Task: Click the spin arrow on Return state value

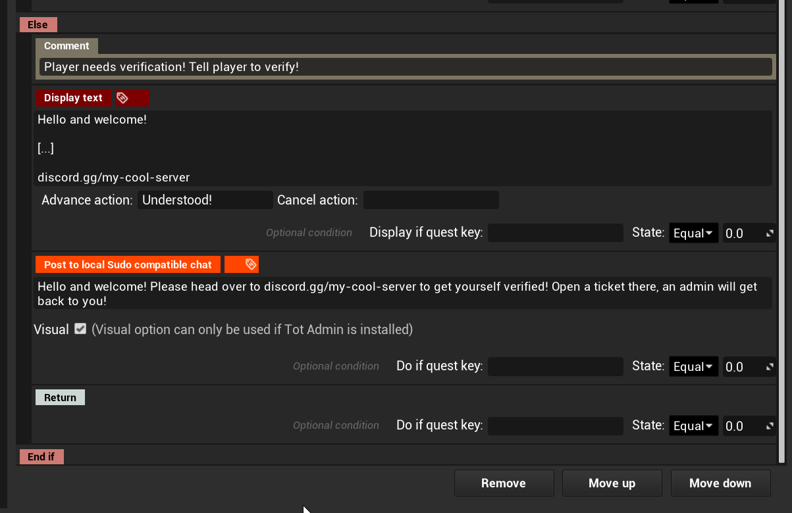Action: pos(770,426)
